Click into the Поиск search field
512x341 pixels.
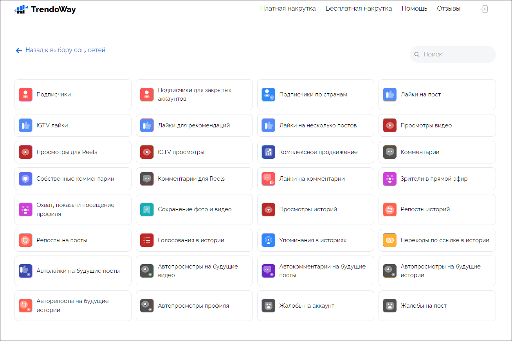453,54
